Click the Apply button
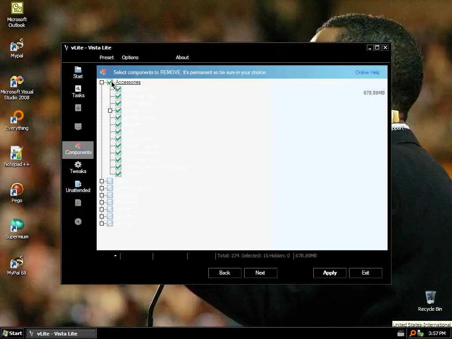This screenshot has width=452, height=339. (330, 273)
